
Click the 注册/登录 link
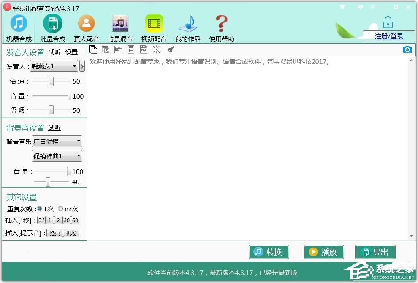coord(389,36)
